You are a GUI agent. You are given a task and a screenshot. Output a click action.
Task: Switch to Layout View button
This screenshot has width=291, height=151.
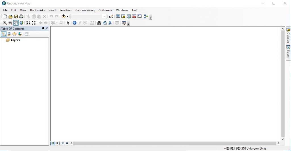point(57,143)
